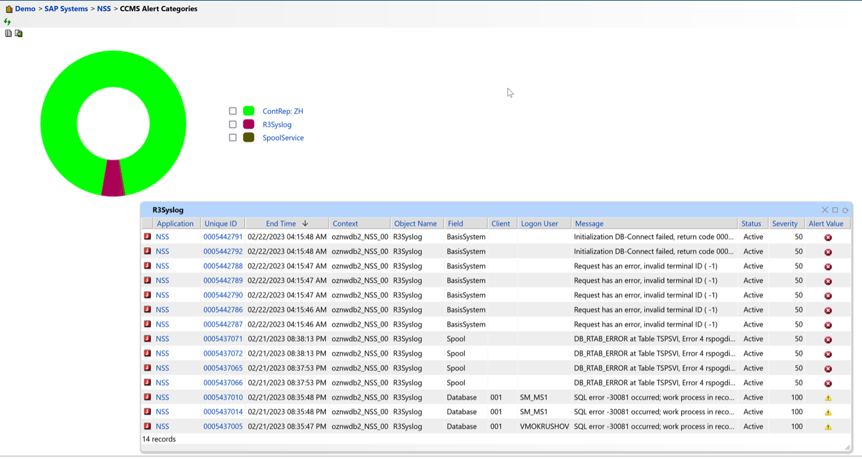Navigate to the SAP Systems breadcrumb
The height and width of the screenshot is (459, 862).
(66, 8)
